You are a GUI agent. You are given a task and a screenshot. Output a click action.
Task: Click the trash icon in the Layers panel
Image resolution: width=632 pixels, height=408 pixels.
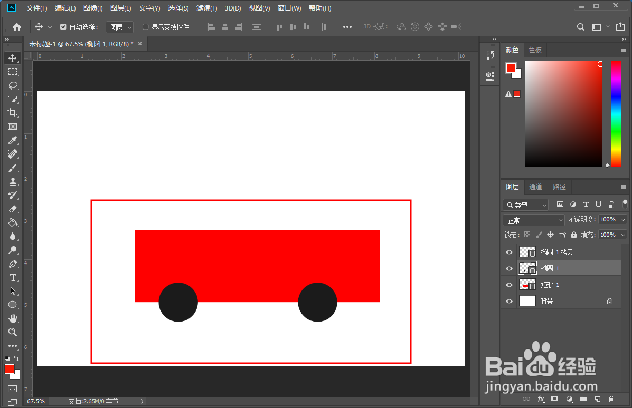click(611, 399)
